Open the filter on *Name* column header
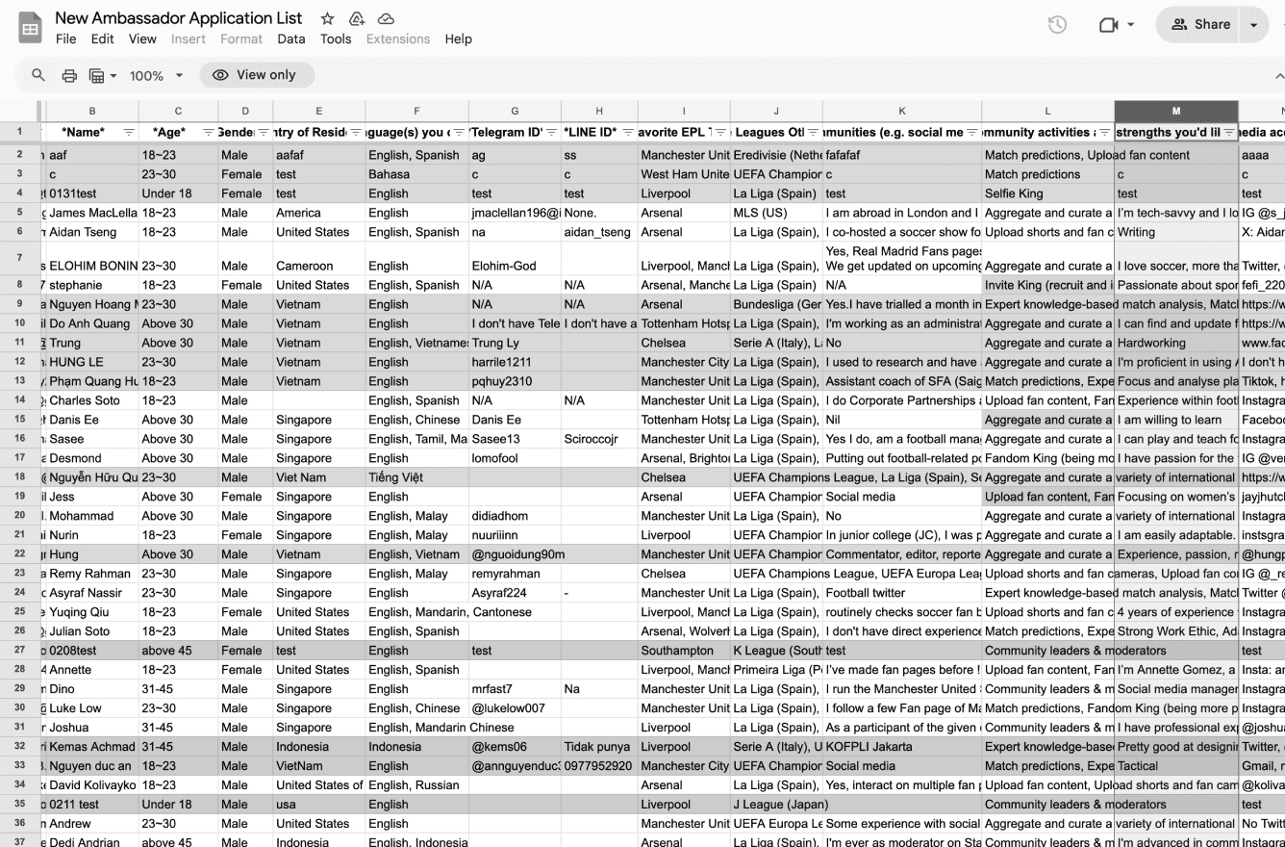Viewport: 1285px width, 847px height. tap(128, 133)
